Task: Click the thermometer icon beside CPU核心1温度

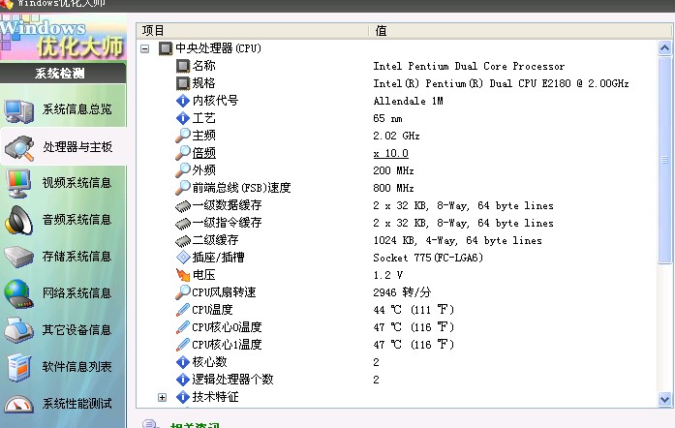Action: tap(183, 345)
